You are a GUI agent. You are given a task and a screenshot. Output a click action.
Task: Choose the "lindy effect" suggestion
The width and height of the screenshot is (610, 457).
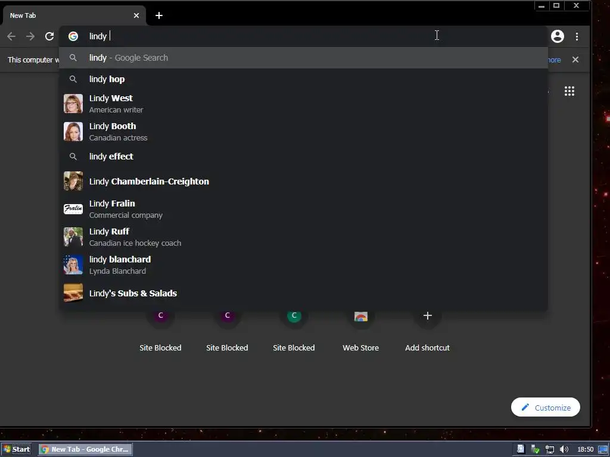[x=303, y=156]
